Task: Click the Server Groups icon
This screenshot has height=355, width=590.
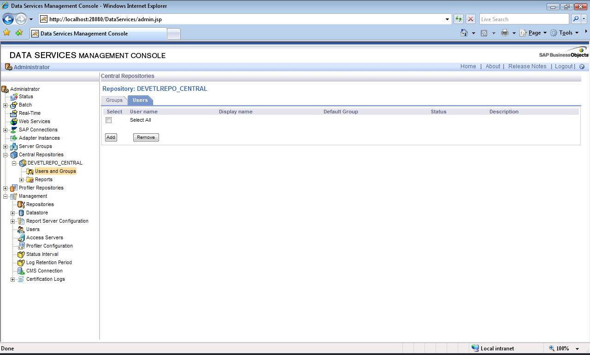Action: tap(14, 147)
